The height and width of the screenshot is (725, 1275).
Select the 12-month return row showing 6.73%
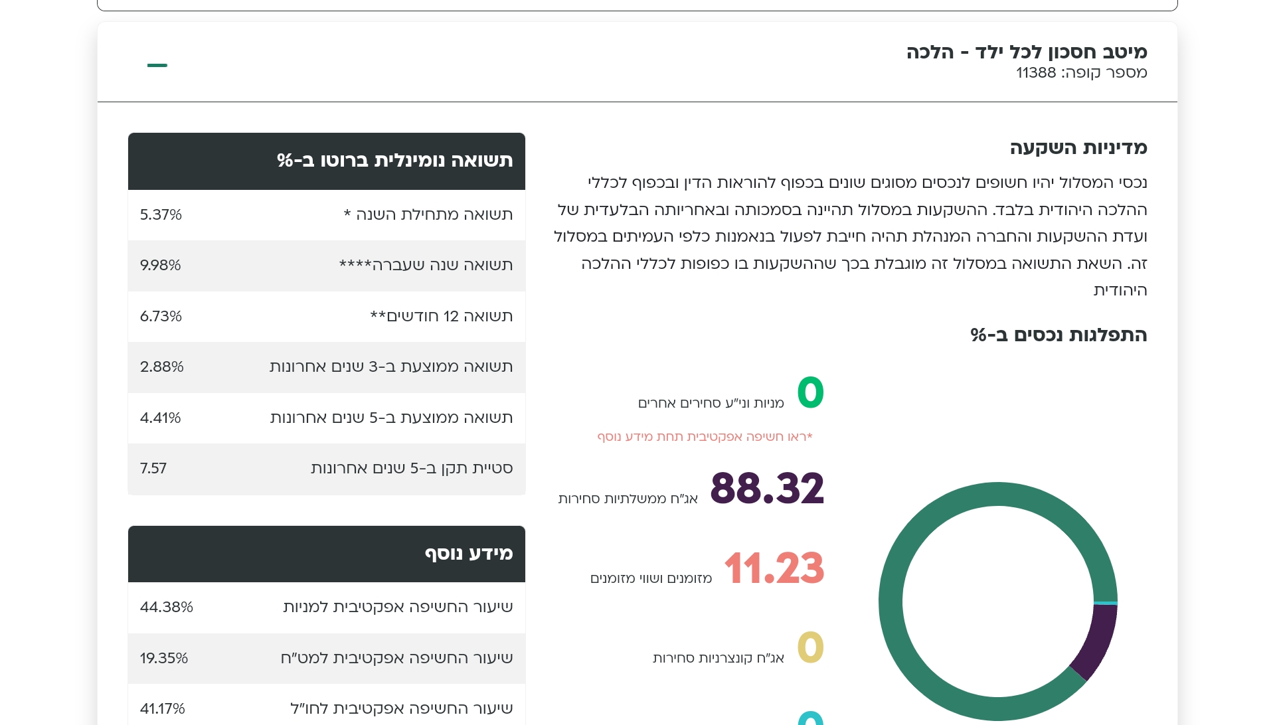tap(327, 317)
